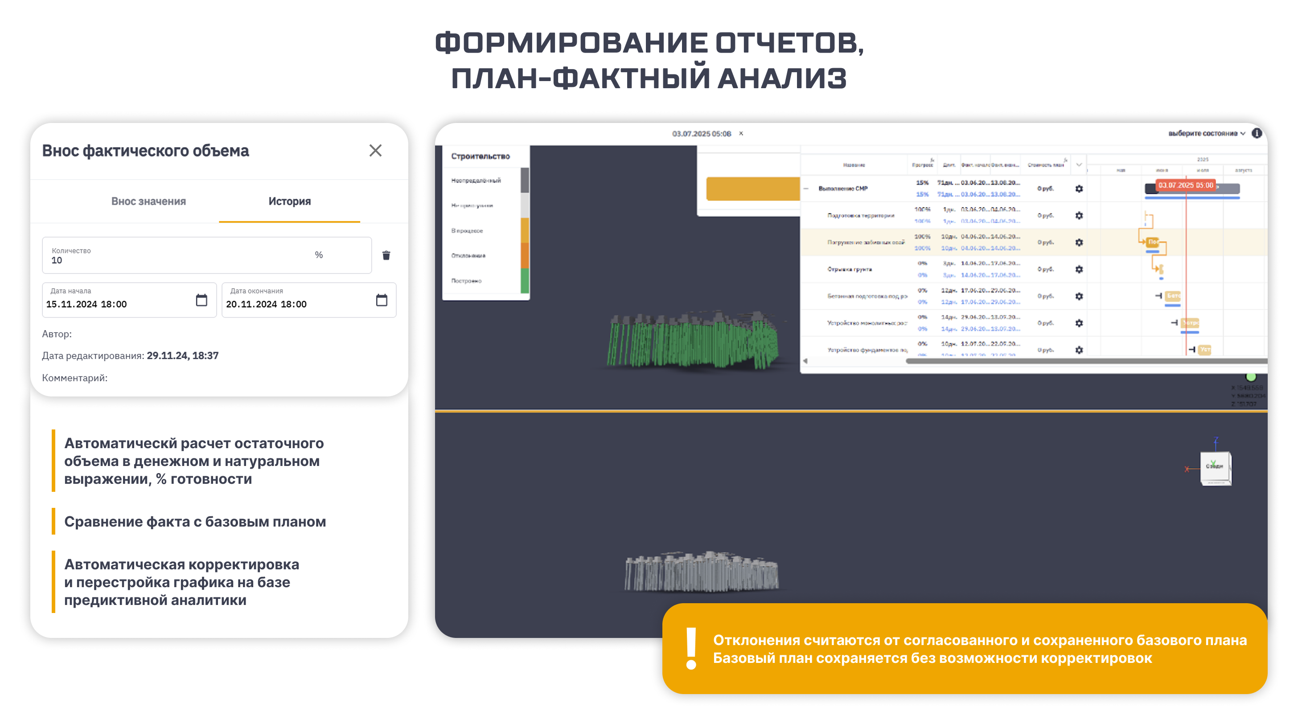Viewport: 1298px width, 711px height.
Task: Click the Название column header
Action: pos(854,165)
